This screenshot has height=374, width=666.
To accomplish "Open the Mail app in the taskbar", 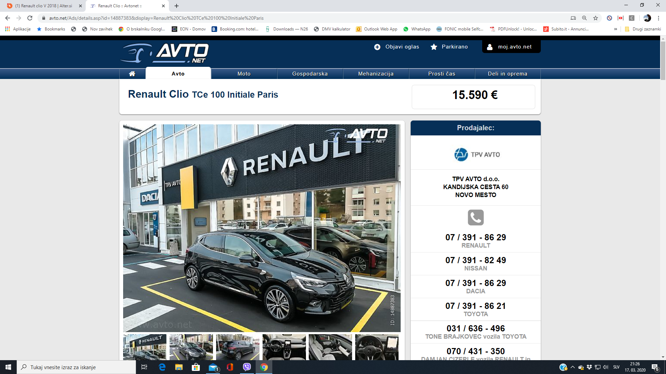I will 213,367.
